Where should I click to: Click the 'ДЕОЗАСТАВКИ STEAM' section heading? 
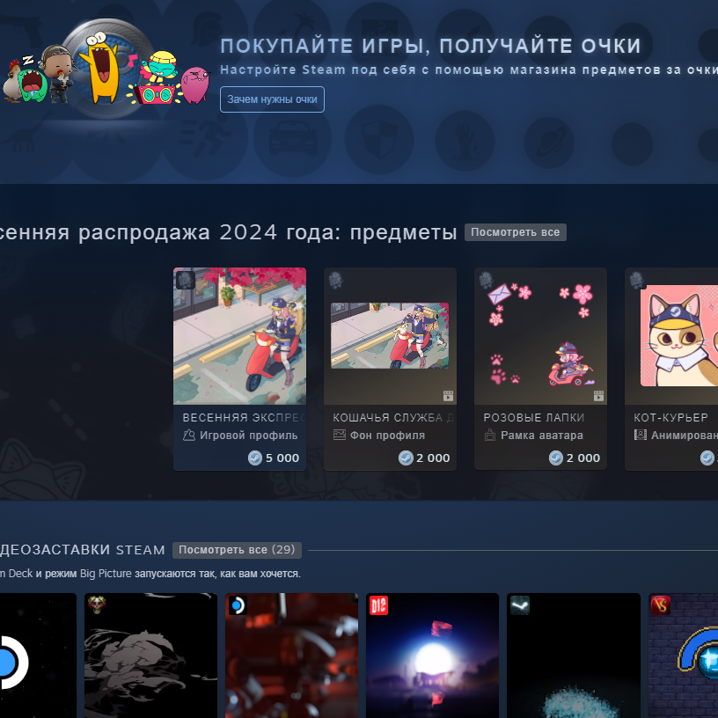tap(83, 550)
